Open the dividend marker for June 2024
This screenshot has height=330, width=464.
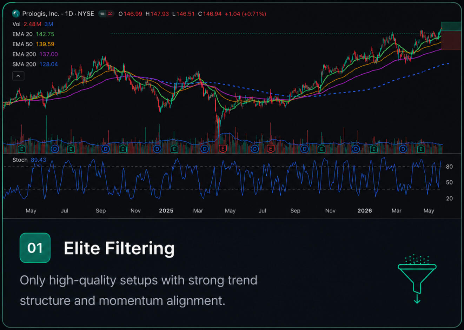[x=55, y=149]
